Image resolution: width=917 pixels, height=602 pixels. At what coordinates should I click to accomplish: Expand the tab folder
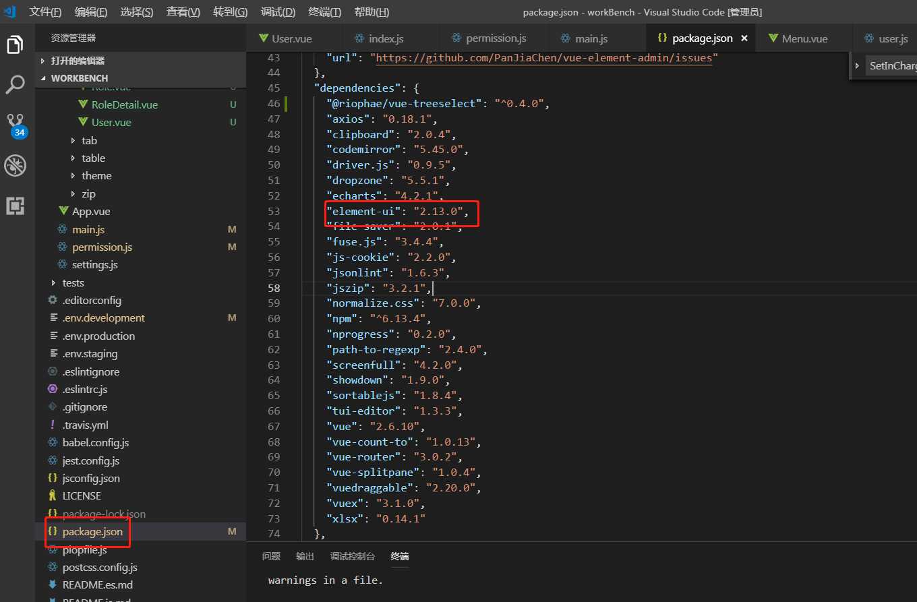(73, 140)
